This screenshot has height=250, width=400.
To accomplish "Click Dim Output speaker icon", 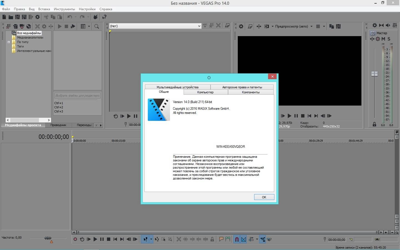I will point(388,25).
